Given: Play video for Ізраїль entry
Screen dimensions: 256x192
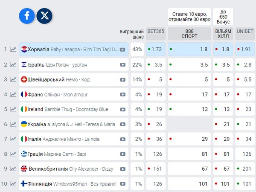Looking at the screenshot, I should (x=123, y=65).
